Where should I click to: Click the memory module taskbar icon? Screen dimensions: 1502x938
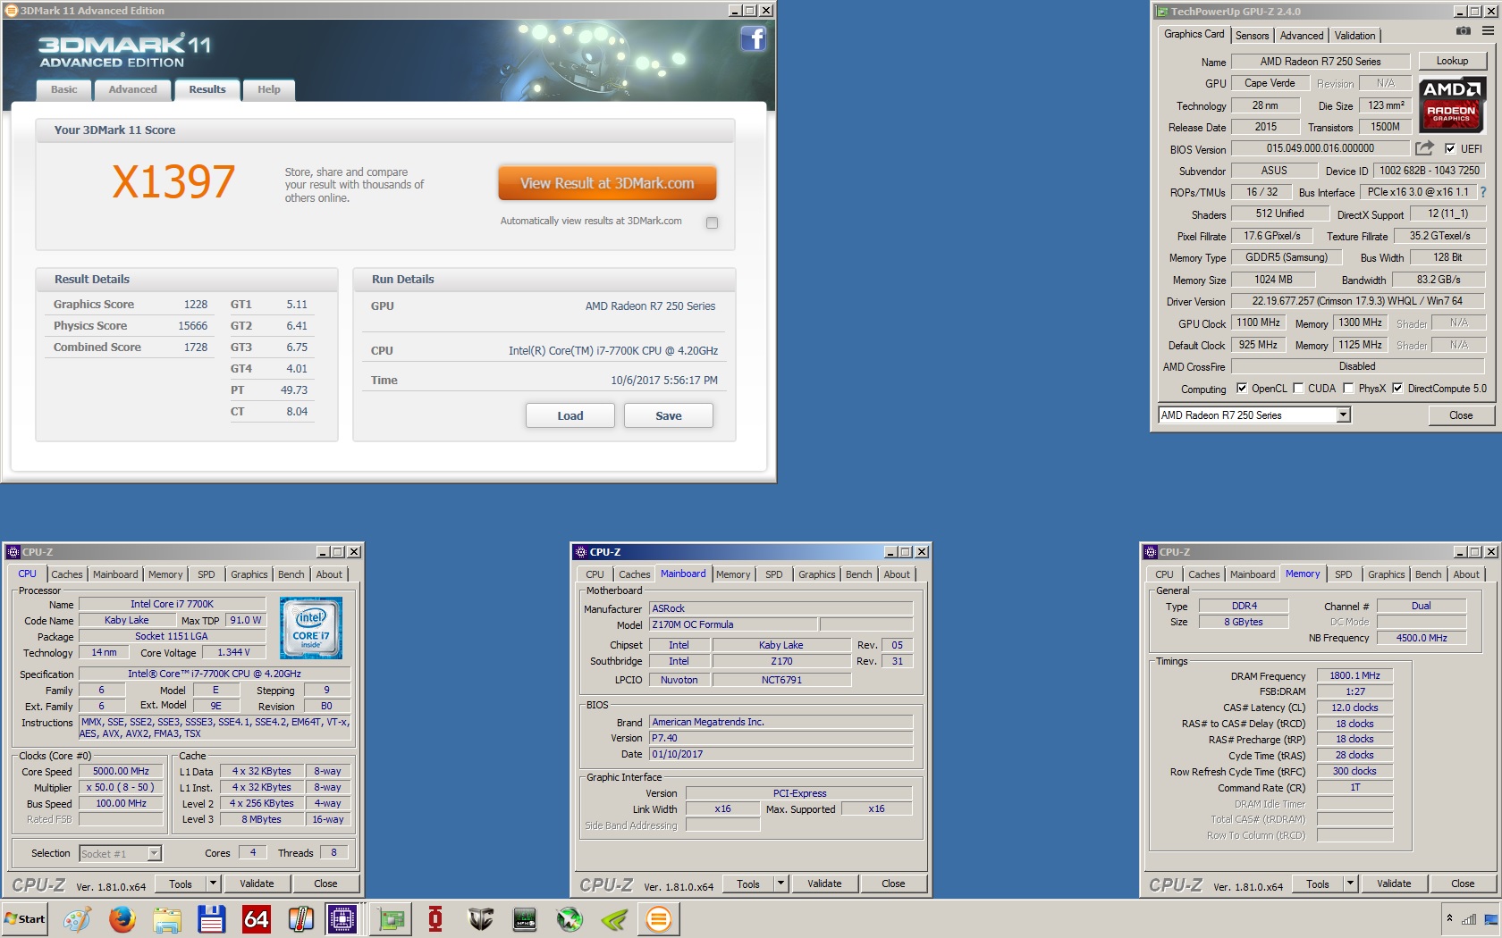[x=525, y=919]
